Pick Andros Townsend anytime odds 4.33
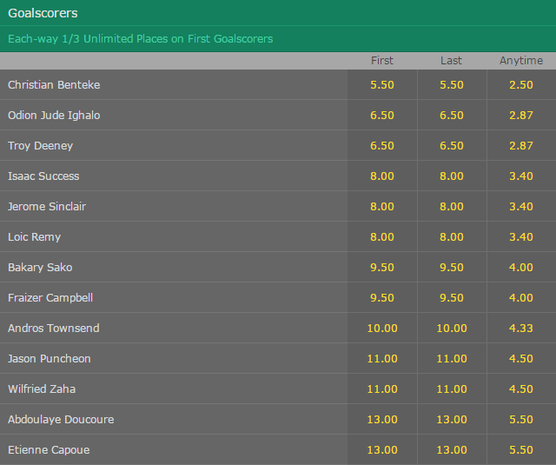Image resolution: width=556 pixels, height=465 pixels. (521, 328)
